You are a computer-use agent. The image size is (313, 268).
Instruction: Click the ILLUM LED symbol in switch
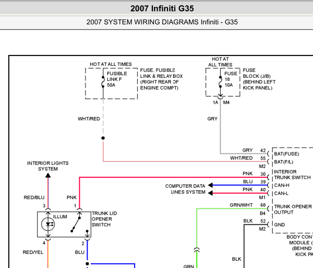coord(48,224)
